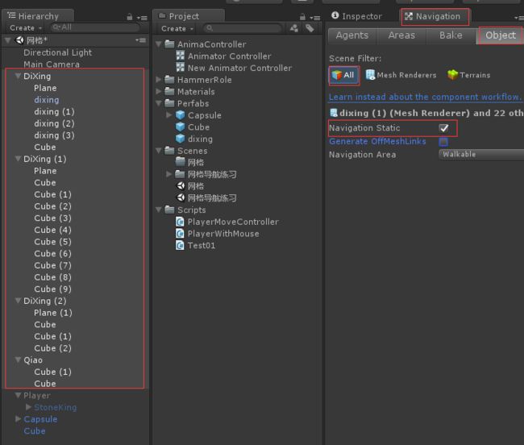This screenshot has height=445, width=524.
Task: Select the Animator Controller asset icon
Action: (x=180, y=56)
